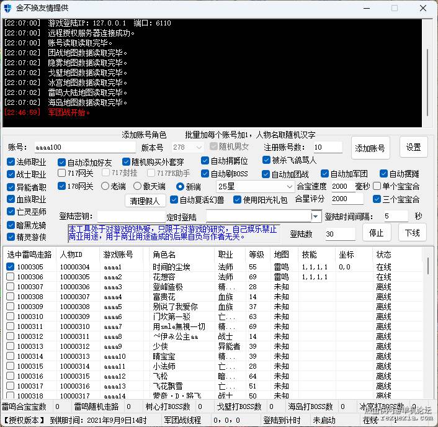Screen dimensions: 438x427
Task: Check the row 1000316 checkbox
Action: (11, 376)
